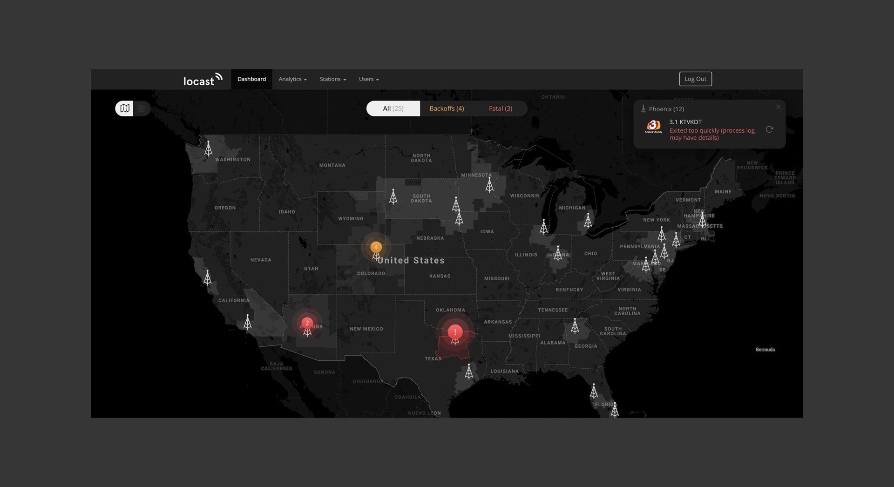Viewport: 894px width, 487px height.
Task: Open the exclamation error marker over Texas
Action: (455, 331)
